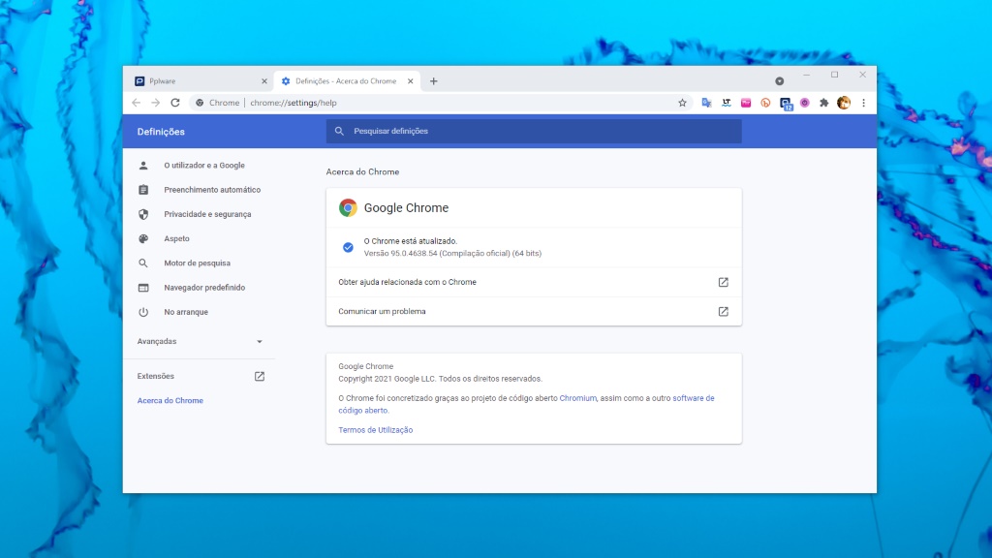Click the power icon beside No arranque

(143, 312)
